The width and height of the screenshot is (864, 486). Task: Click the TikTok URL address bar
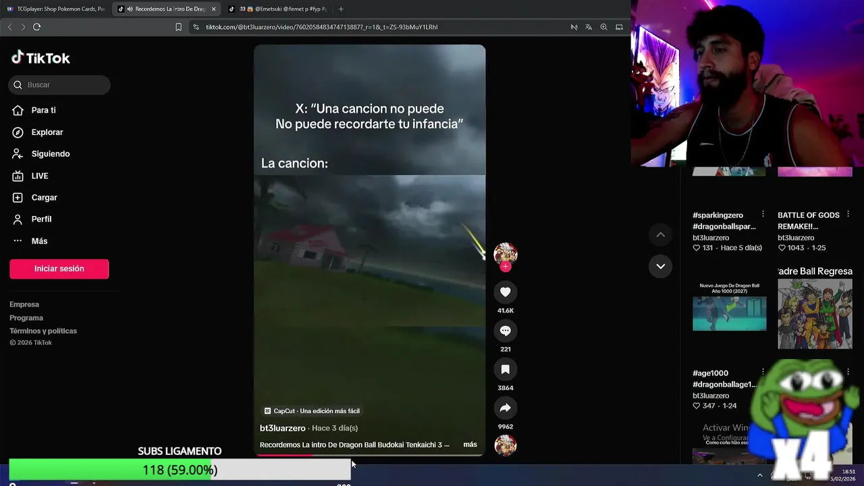point(321,27)
